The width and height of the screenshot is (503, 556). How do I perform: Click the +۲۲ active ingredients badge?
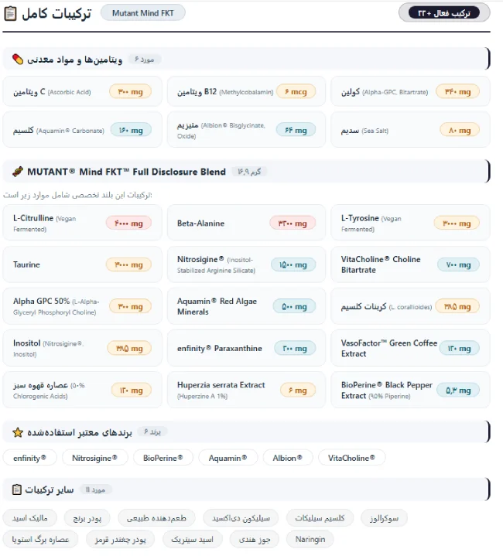(x=444, y=13)
